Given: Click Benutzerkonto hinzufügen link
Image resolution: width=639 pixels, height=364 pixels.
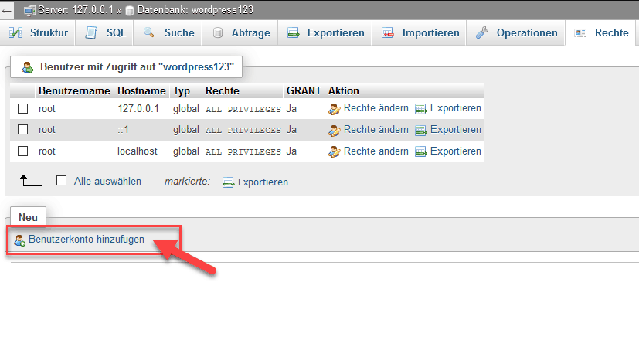Looking at the screenshot, I should coord(87,240).
